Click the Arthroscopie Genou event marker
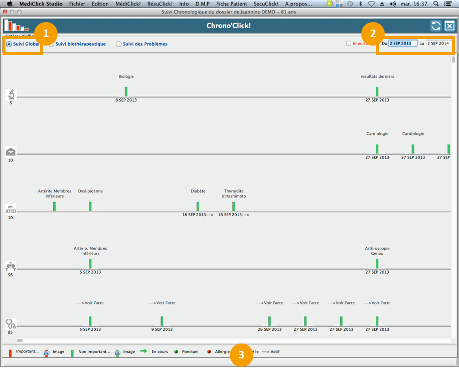Image resolution: width=459 pixels, height=369 pixels. coord(377,263)
